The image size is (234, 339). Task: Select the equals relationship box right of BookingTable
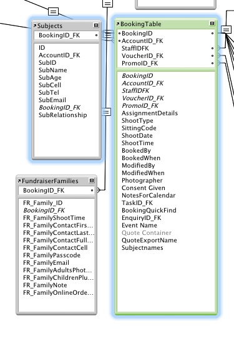tap(227, 29)
